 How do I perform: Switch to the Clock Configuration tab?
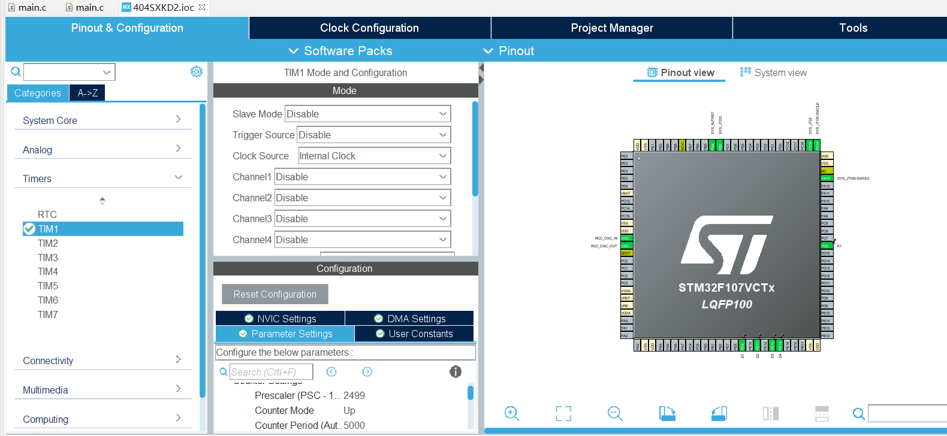(x=369, y=28)
